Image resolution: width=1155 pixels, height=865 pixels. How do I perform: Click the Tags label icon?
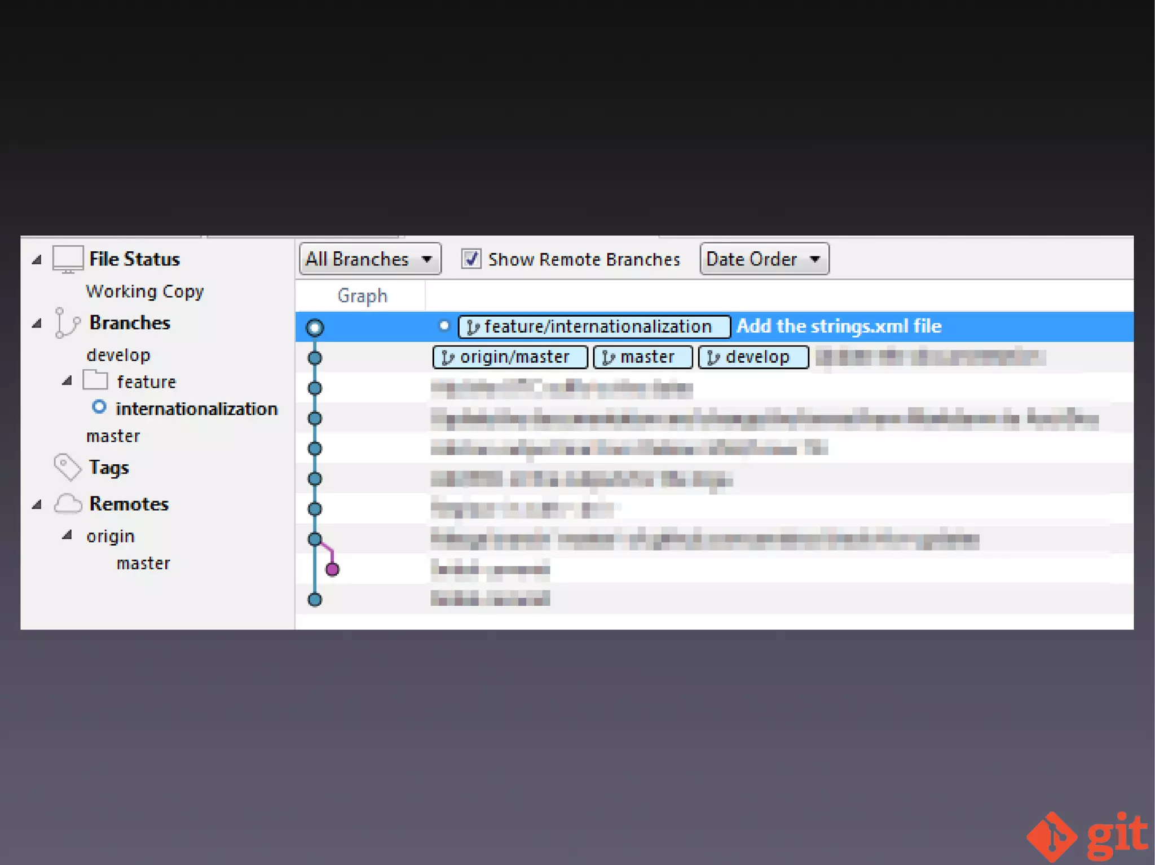(x=67, y=467)
